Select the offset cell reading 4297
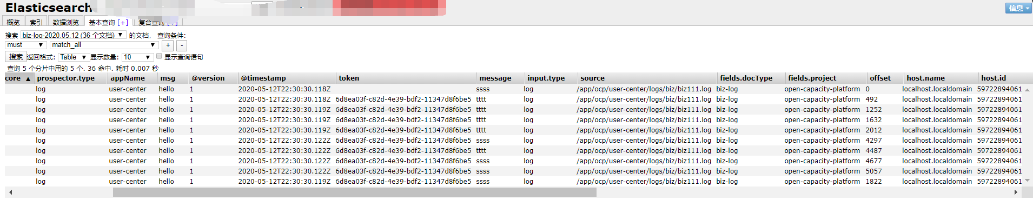Image resolution: width=1033 pixels, height=213 pixels. (x=873, y=141)
